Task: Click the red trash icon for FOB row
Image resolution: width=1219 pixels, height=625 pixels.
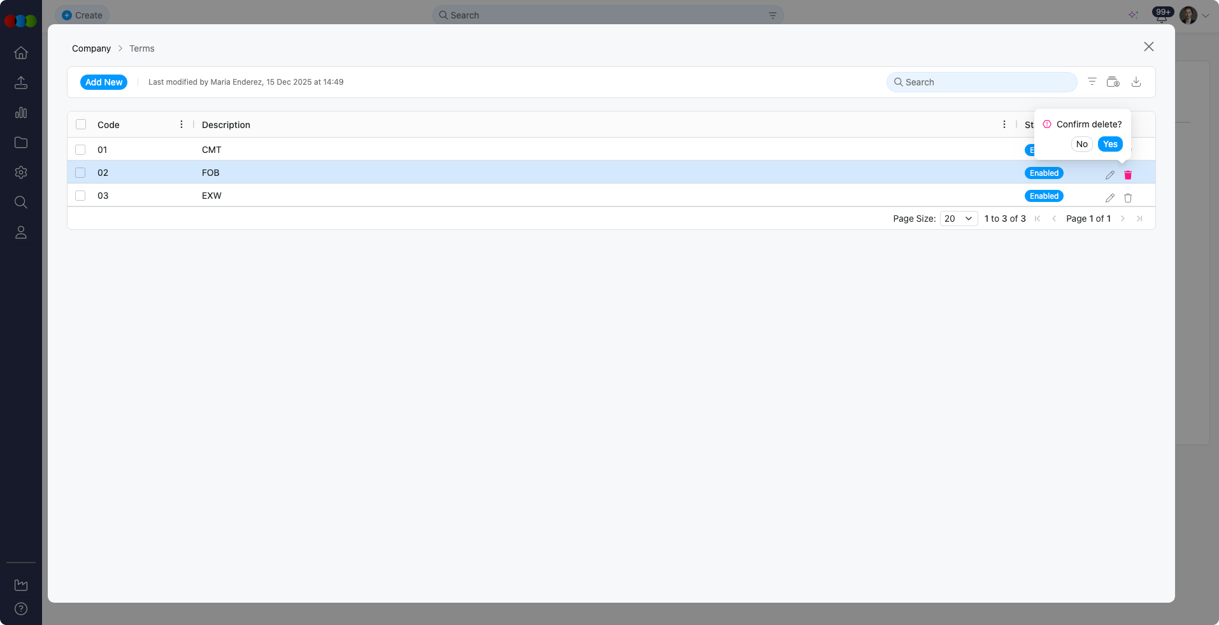Action: [x=1128, y=175]
